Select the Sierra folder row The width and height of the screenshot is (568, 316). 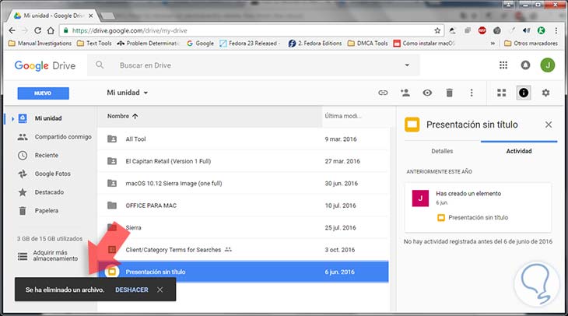243,227
